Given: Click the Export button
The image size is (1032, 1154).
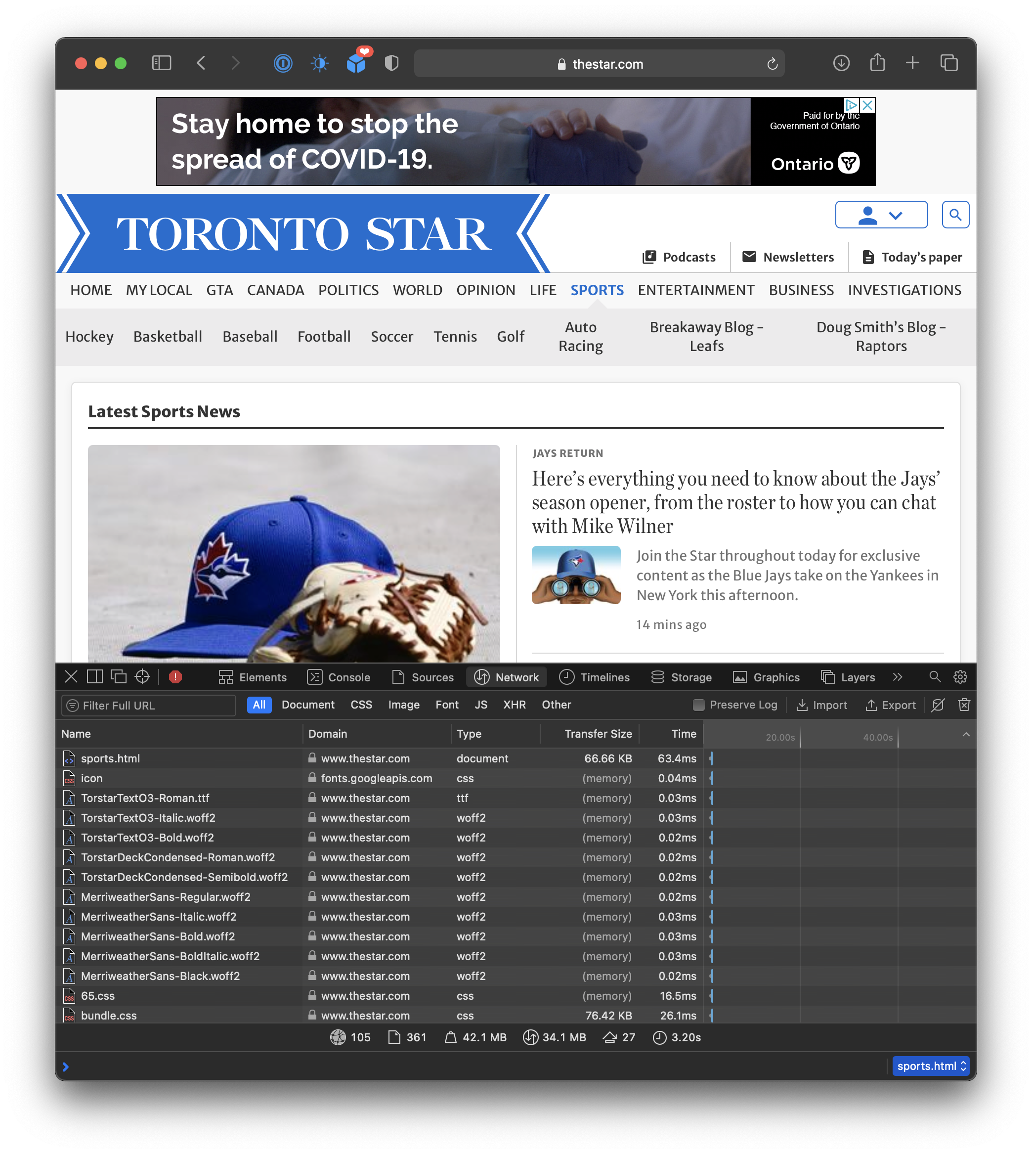Looking at the screenshot, I should click(890, 705).
